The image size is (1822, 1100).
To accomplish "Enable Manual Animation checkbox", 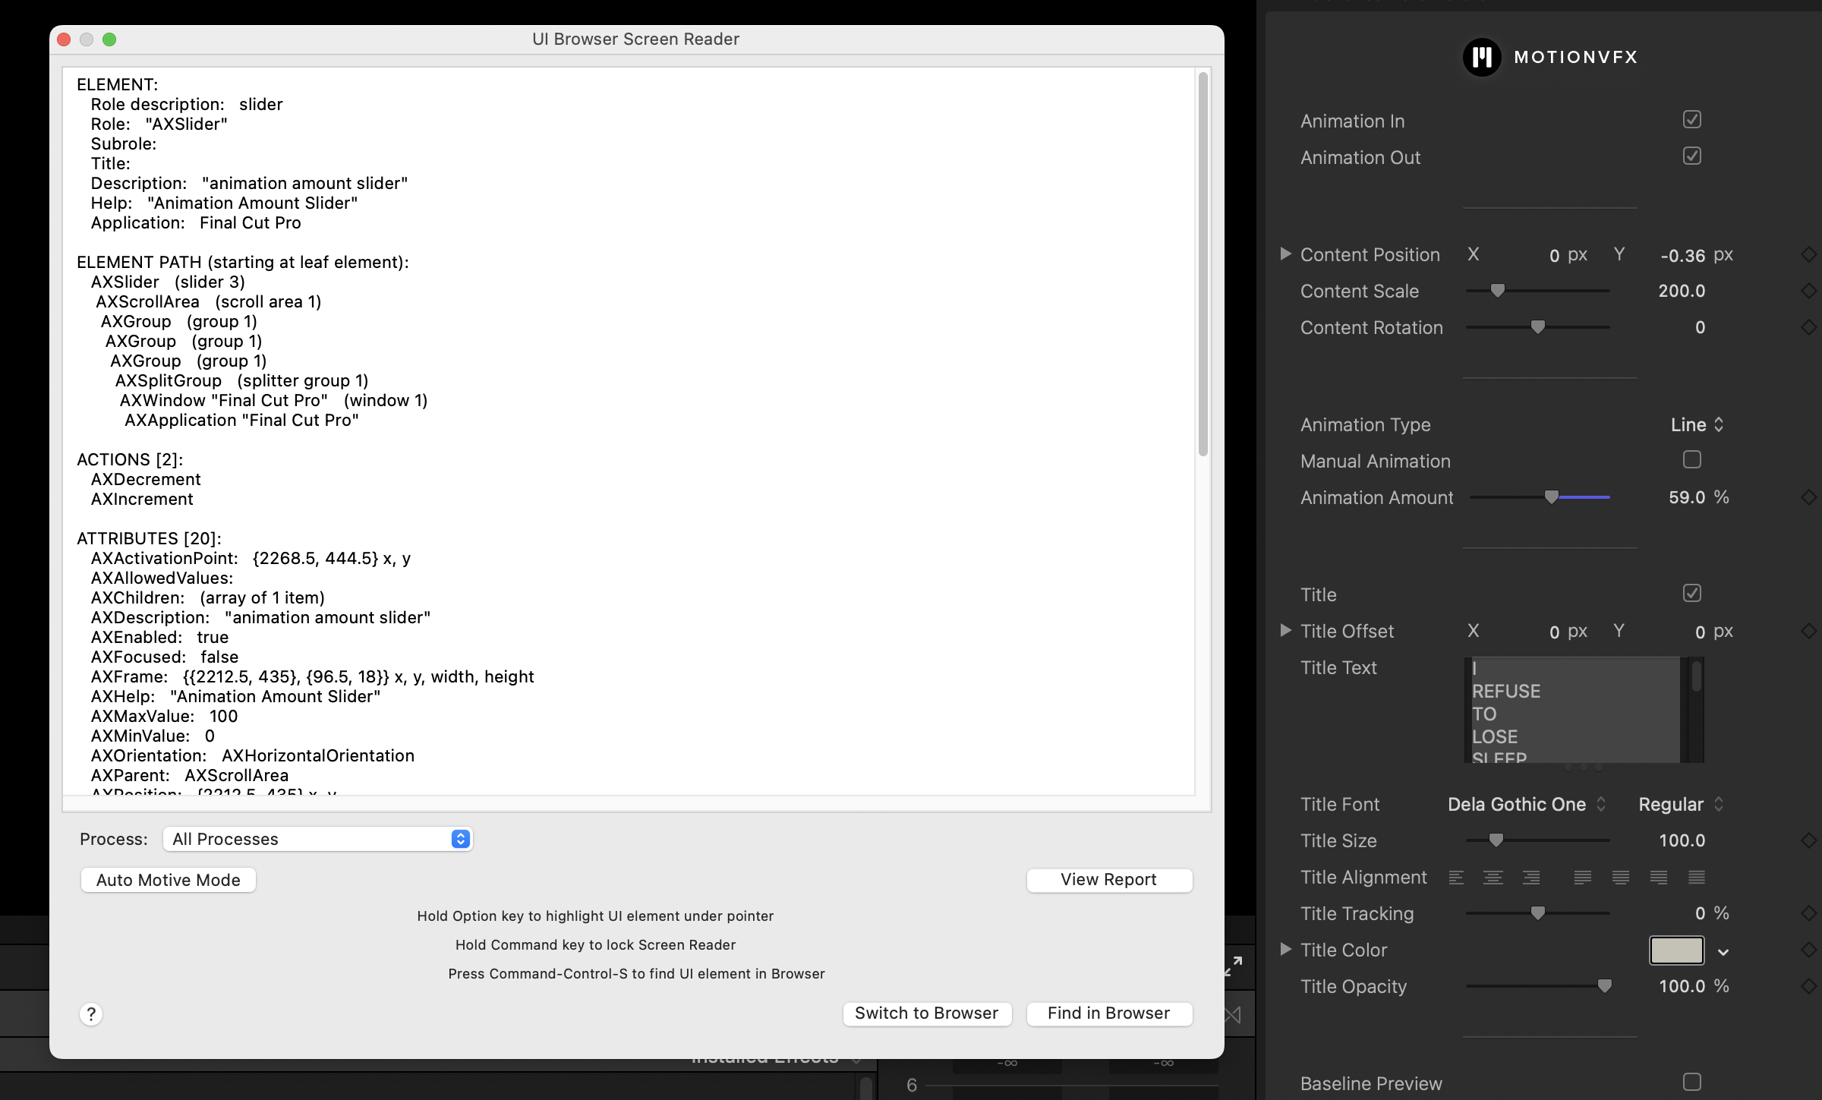I will coord(1692,459).
